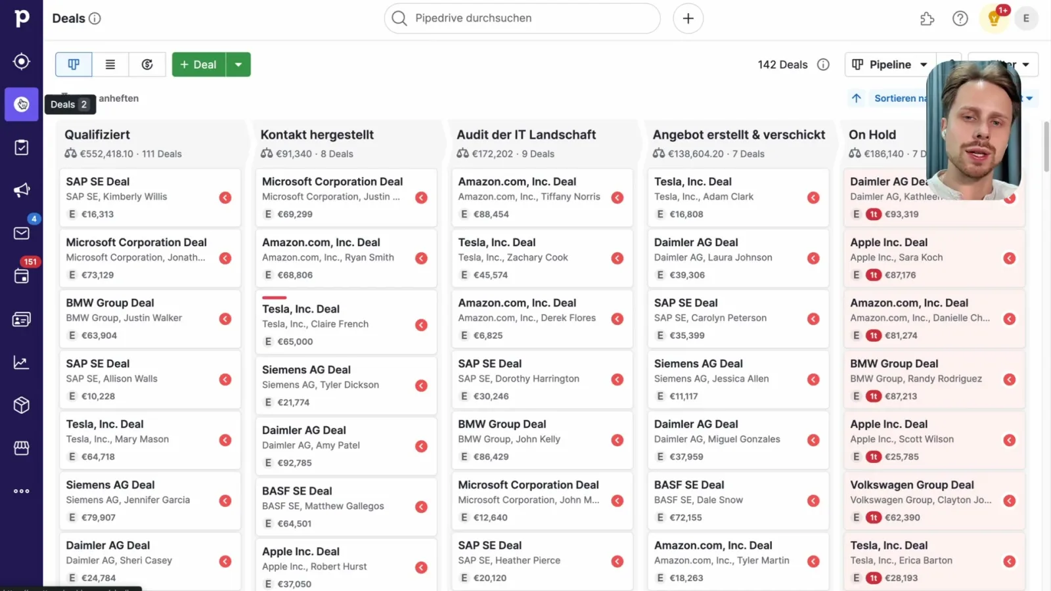Select the Qualifiziert stage header

click(97, 135)
